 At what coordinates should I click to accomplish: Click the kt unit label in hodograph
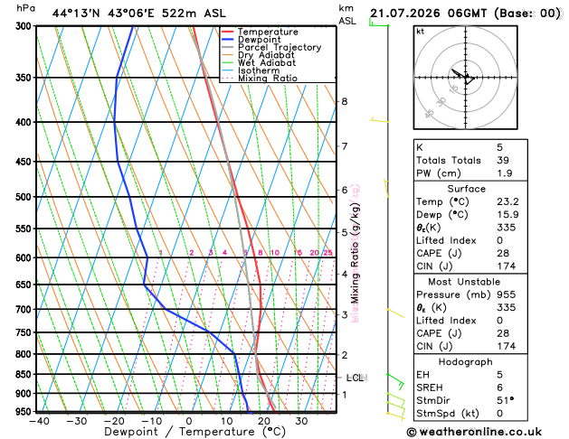point(421,32)
